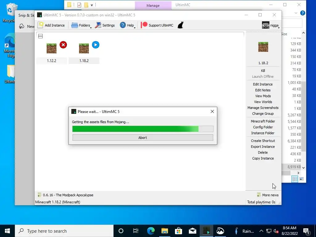Screen dimensions: 316x237
Task: Open Microsoft Edge from taskbar
Action: [151, 231]
